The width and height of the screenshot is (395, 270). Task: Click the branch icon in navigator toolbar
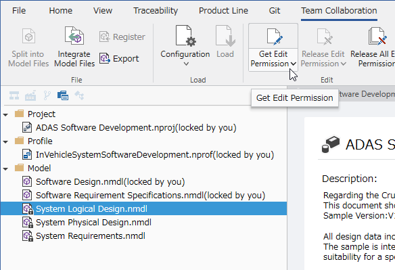[x=47, y=95]
